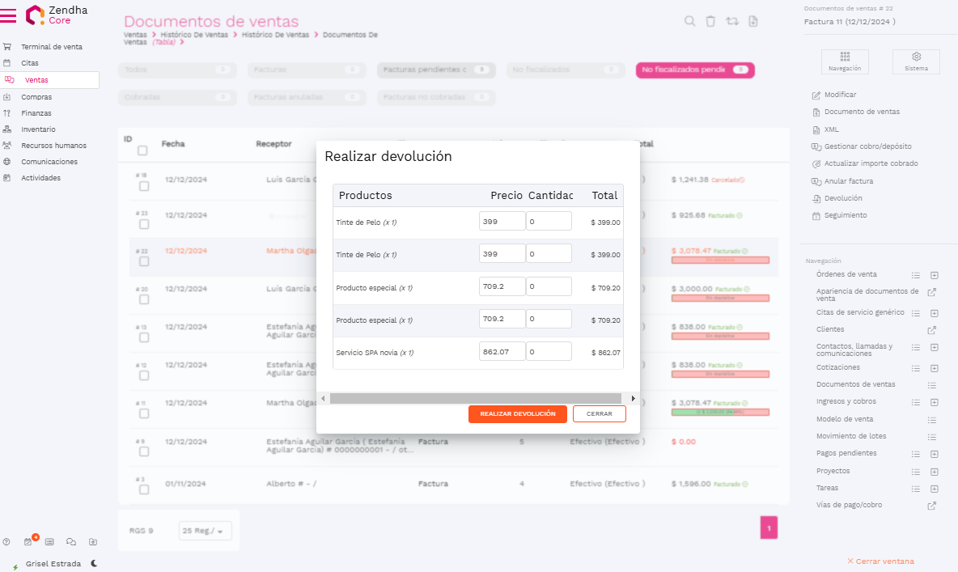Click Cantidad field for Servicio SPA novia
The height and width of the screenshot is (572, 958).
[549, 352]
